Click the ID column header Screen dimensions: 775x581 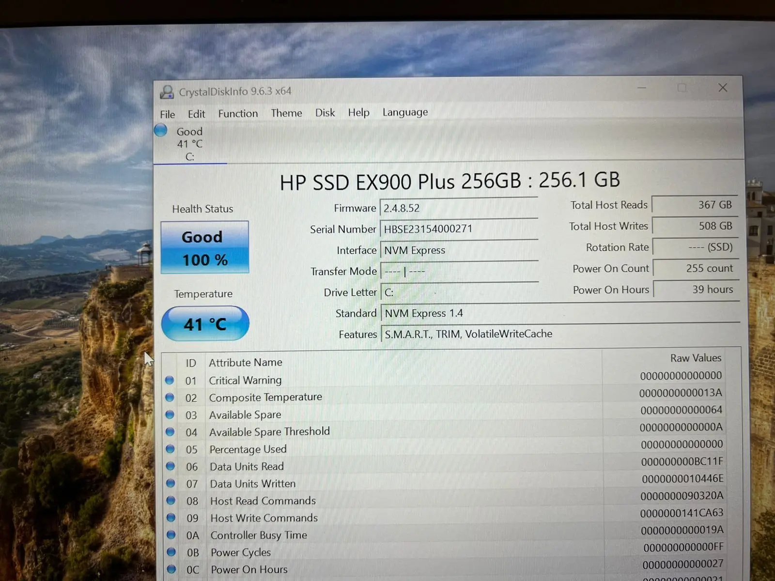click(x=191, y=363)
